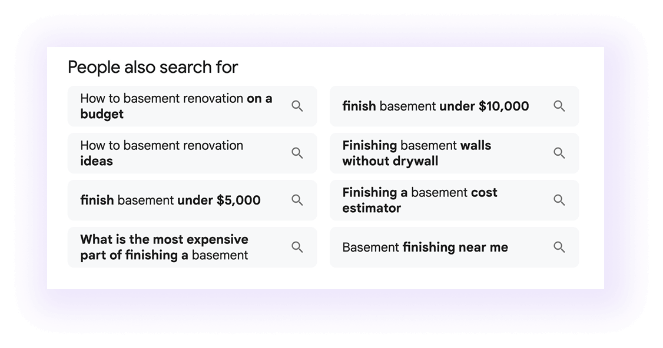Click the magnifier beside 'How to basement renovation ideas'
Viewport: 663px width, 348px height.
click(297, 153)
